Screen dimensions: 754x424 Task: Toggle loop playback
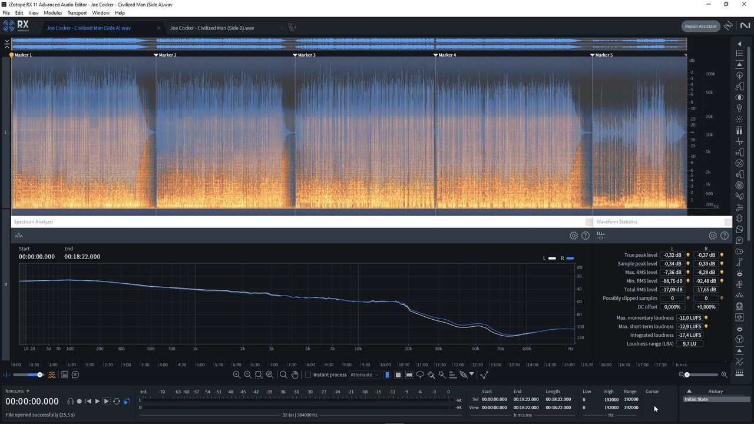point(117,401)
